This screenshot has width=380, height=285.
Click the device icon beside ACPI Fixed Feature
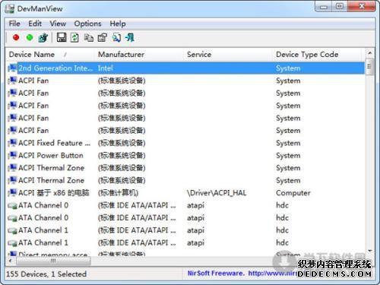point(12,143)
